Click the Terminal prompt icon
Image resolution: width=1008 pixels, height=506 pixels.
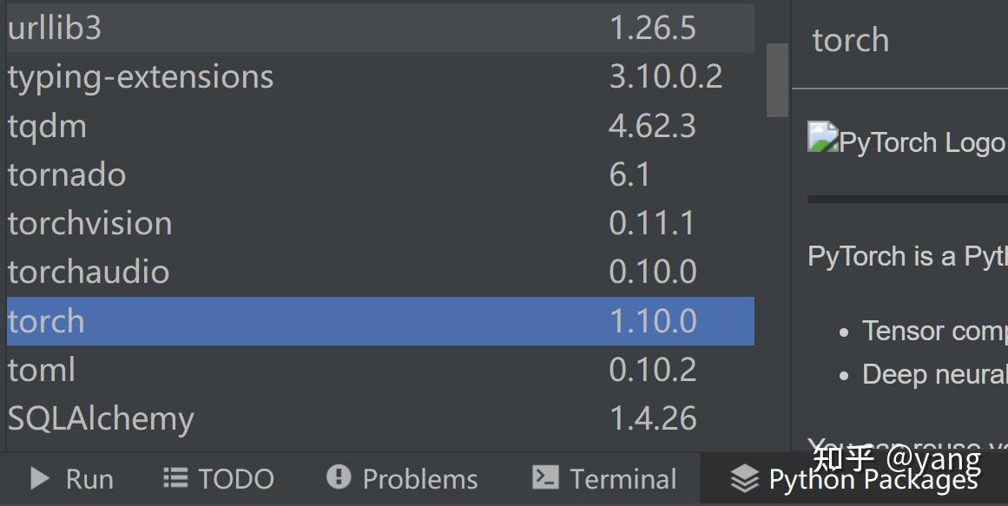point(545,477)
